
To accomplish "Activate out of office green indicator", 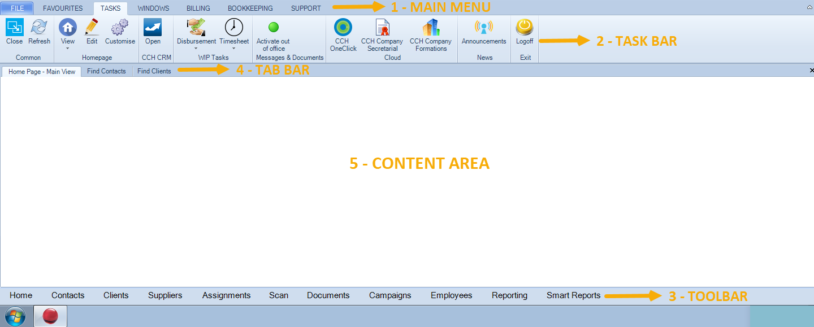I will (274, 27).
